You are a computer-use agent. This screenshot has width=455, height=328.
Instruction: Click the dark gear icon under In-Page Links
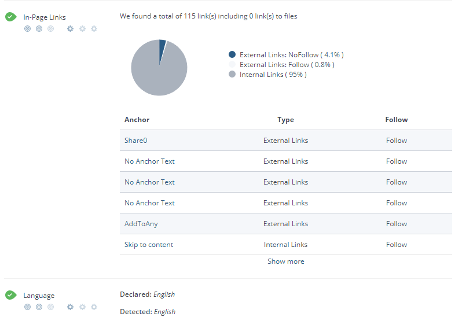(x=70, y=28)
